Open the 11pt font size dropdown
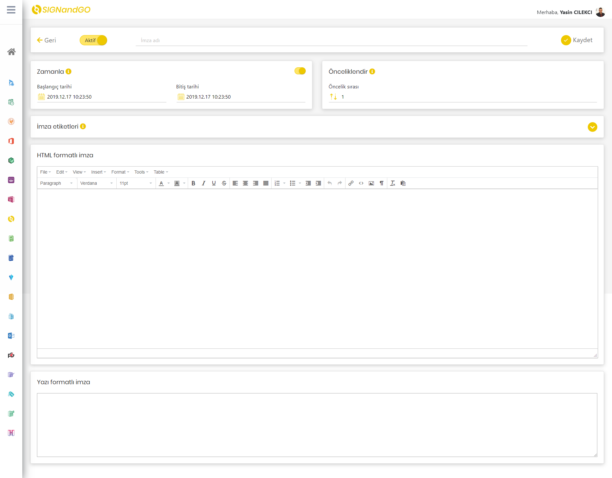The image size is (612, 478). click(135, 183)
